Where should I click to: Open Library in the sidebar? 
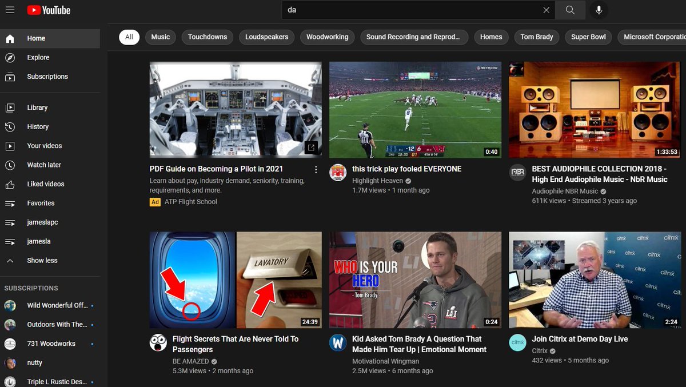pos(50,107)
